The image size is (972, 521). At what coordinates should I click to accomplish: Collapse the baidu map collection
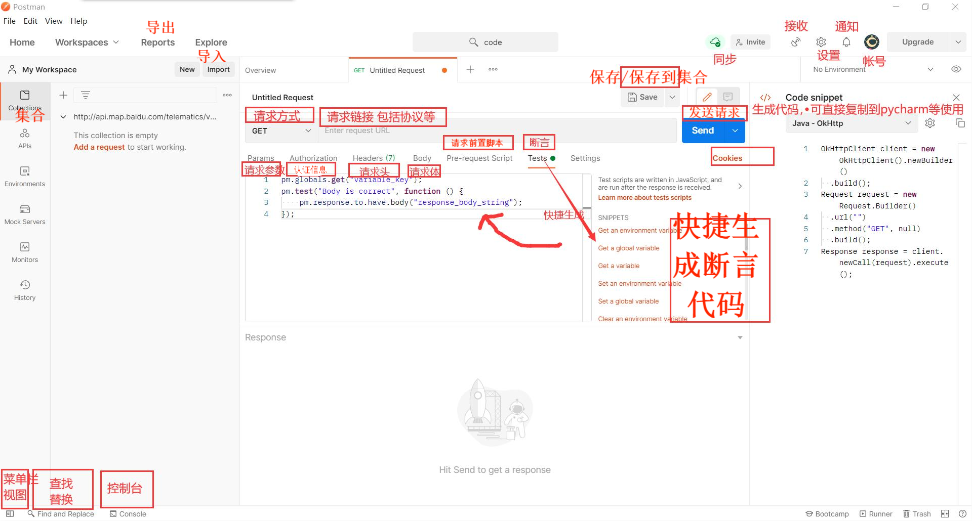tap(63, 117)
